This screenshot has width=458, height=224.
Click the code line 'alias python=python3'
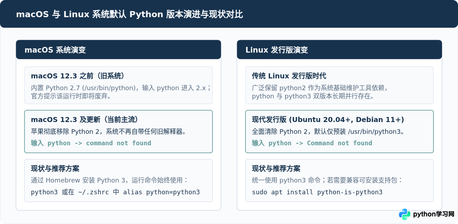coord(115,192)
